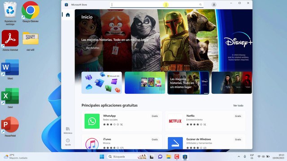Select the movie cast promo thumbnail
This screenshot has height=161, width=287.
pos(231,83)
